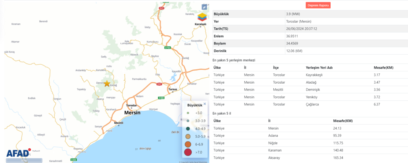Click the orange star epicenter marker
The width and height of the screenshot is (408, 163).
107,83
